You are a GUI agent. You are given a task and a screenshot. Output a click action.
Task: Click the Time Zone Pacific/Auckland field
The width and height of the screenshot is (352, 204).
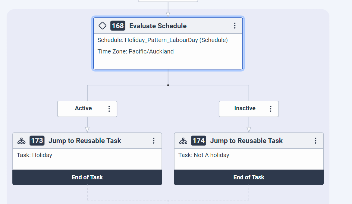click(135, 51)
